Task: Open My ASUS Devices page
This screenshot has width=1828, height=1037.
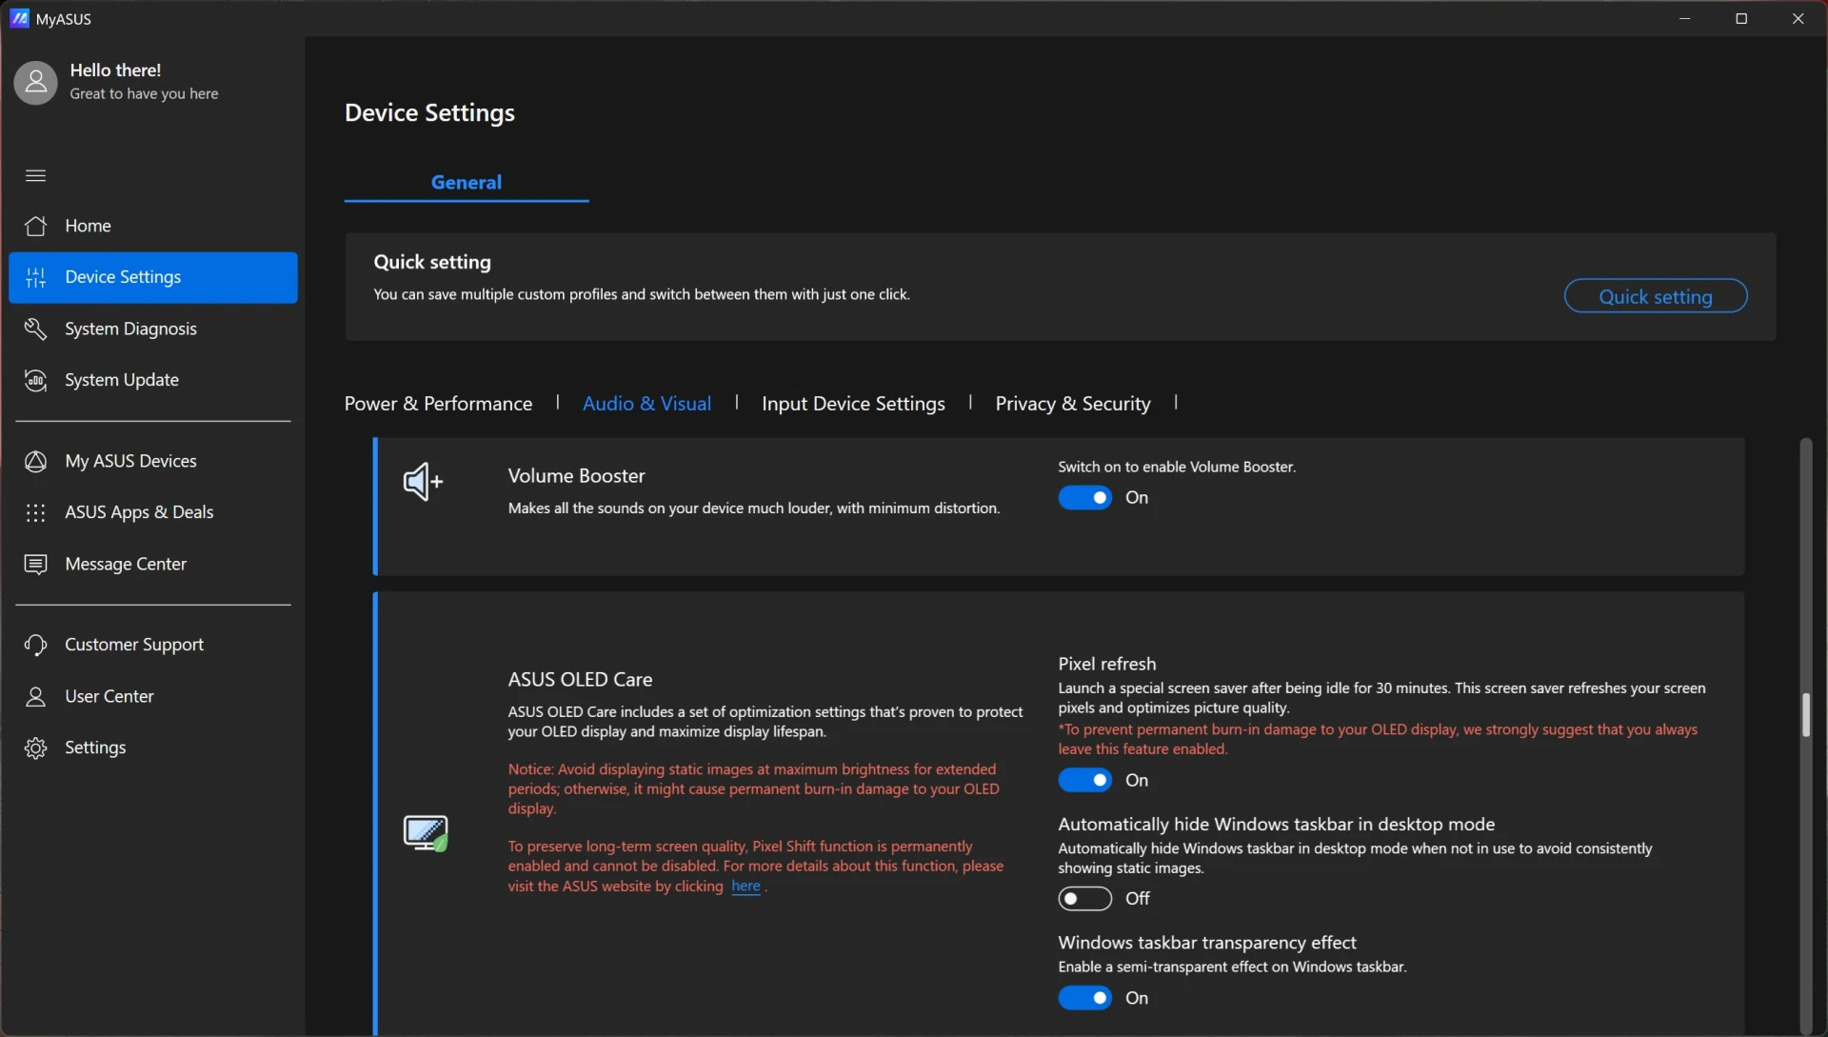Action: tap(153, 461)
